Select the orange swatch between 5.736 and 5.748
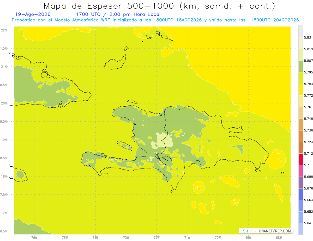The width and height of the screenshot is (313, 241). coord(301,124)
